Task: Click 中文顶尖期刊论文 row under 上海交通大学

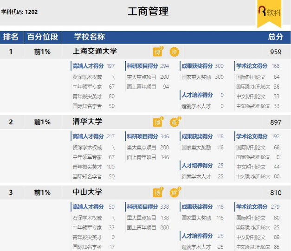Action: (258, 106)
